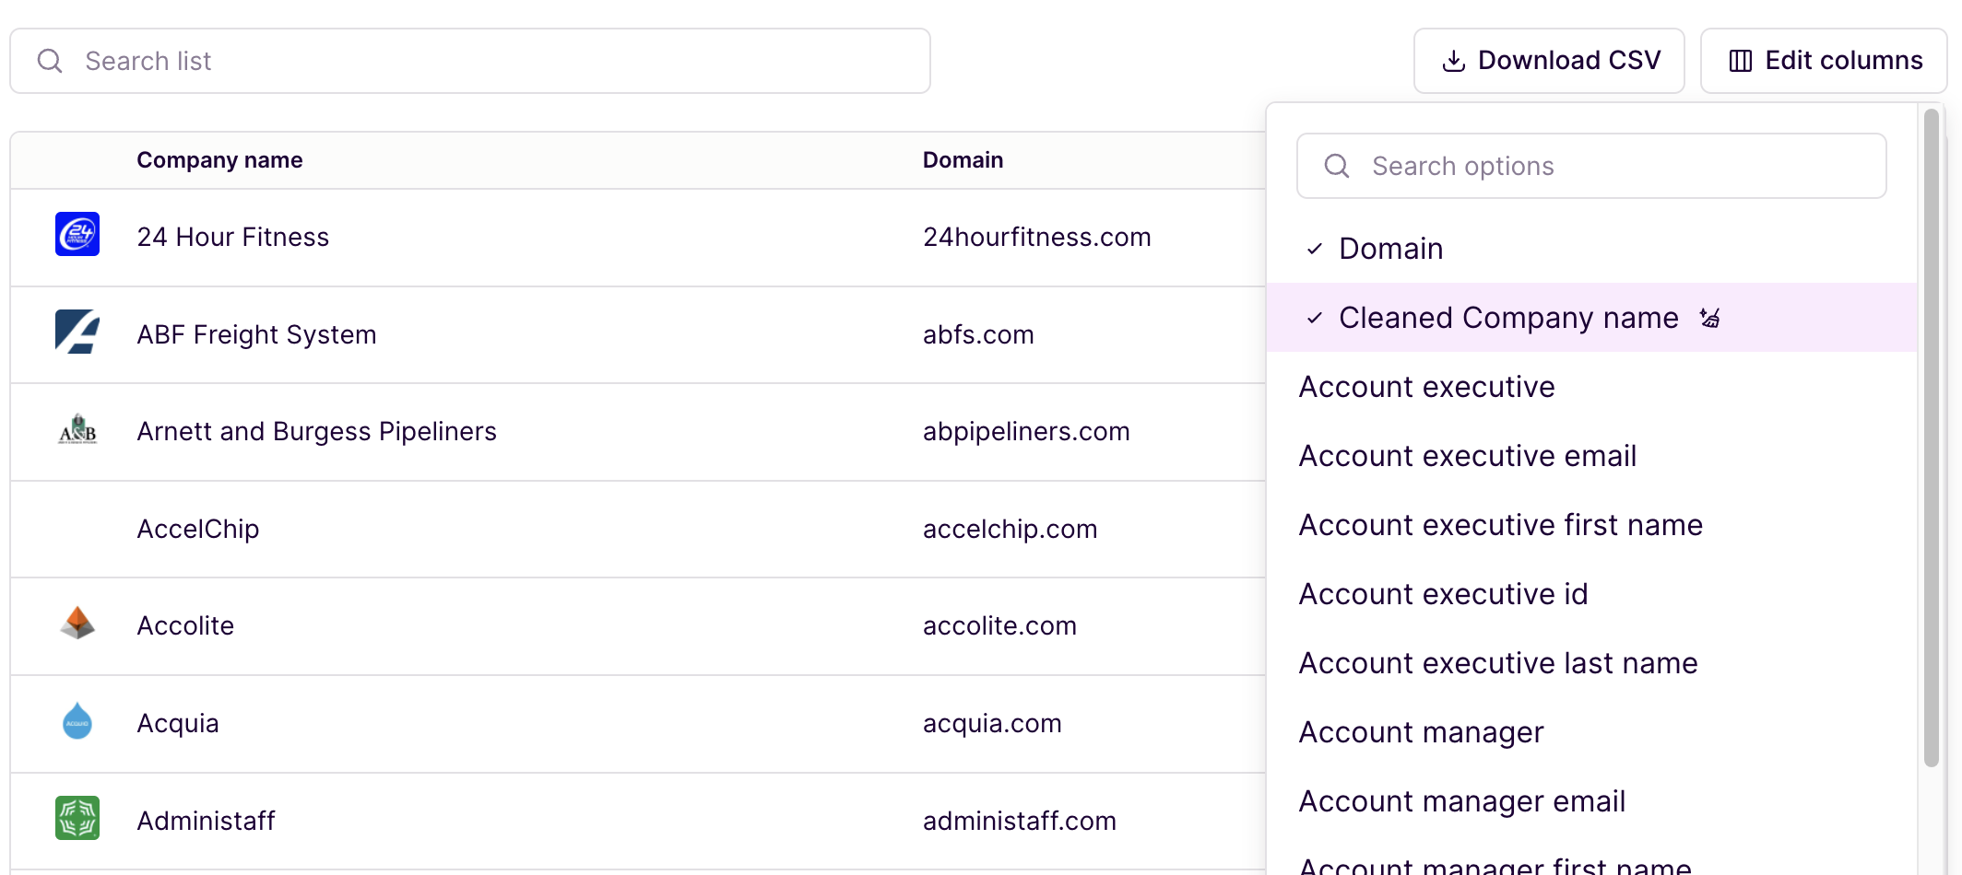Toggle the Edit columns dropdown
The width and height of the screenshot is (1962, 875).
point(1824,61)
